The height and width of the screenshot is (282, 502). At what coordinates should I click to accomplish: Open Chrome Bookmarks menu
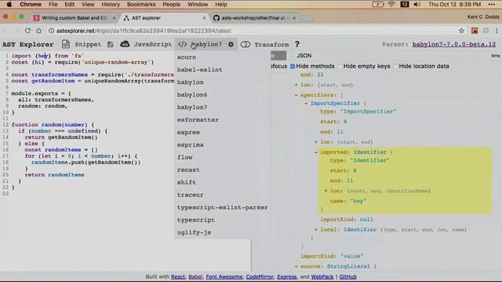tap(141, 5)
